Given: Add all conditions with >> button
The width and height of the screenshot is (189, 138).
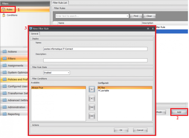Looking at the screenshot, I should coord(92,107).
